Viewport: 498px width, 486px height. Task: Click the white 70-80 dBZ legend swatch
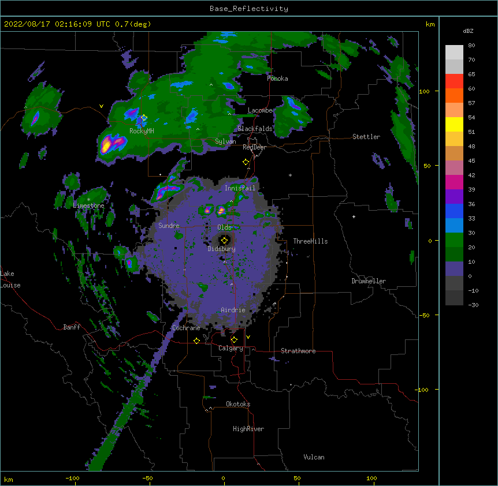click(x=454, y=53)
